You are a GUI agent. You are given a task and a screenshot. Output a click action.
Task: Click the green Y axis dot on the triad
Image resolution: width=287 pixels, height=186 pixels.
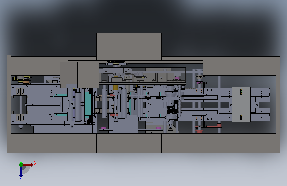pyautogui.click(x=21, y=165)
